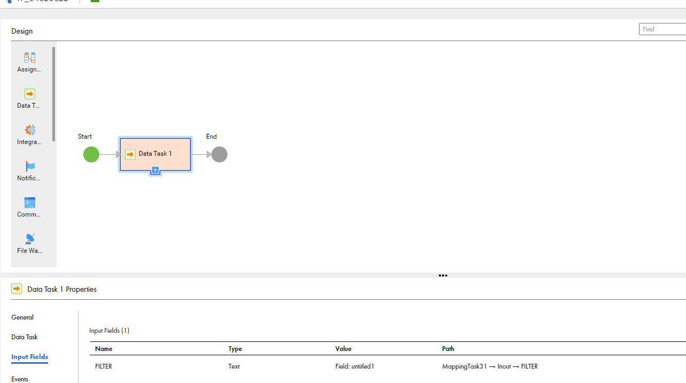Select the File Watch satellite icon
The image size is (686, 383).
click(x=30, y=238)
